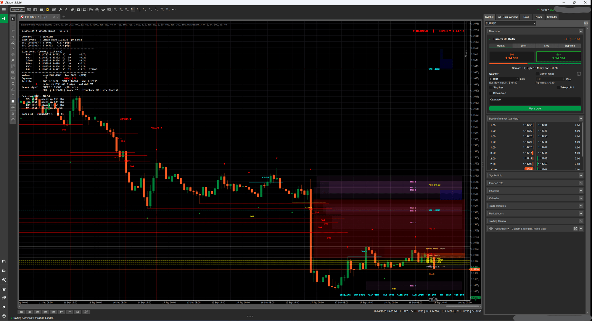Select the crosshair cursor tool
The image size is (592, 321).
pos(13,25)
